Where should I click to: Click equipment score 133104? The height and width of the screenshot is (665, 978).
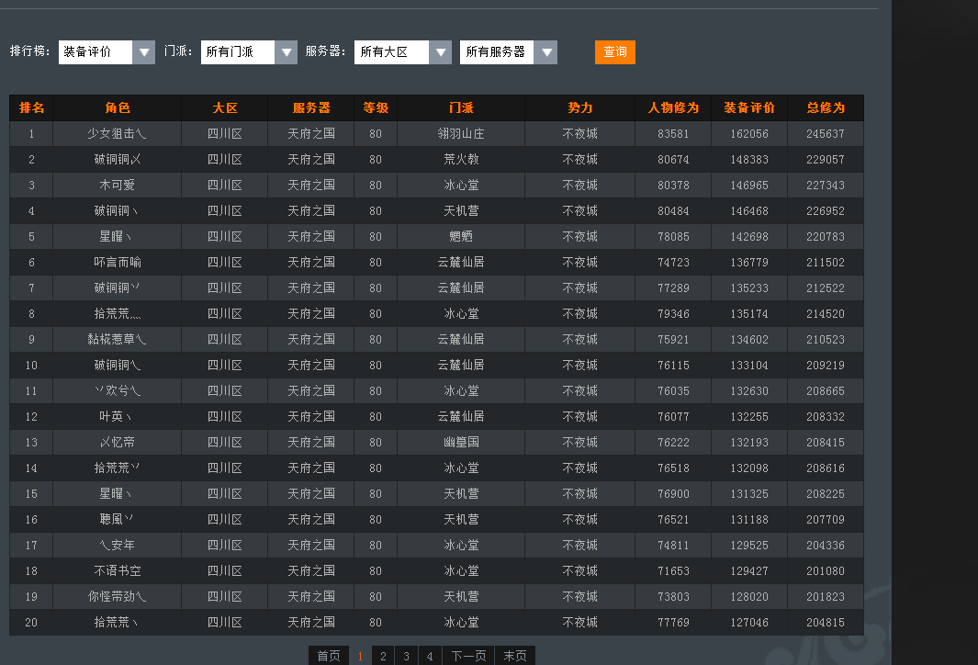tap(749, 365)
